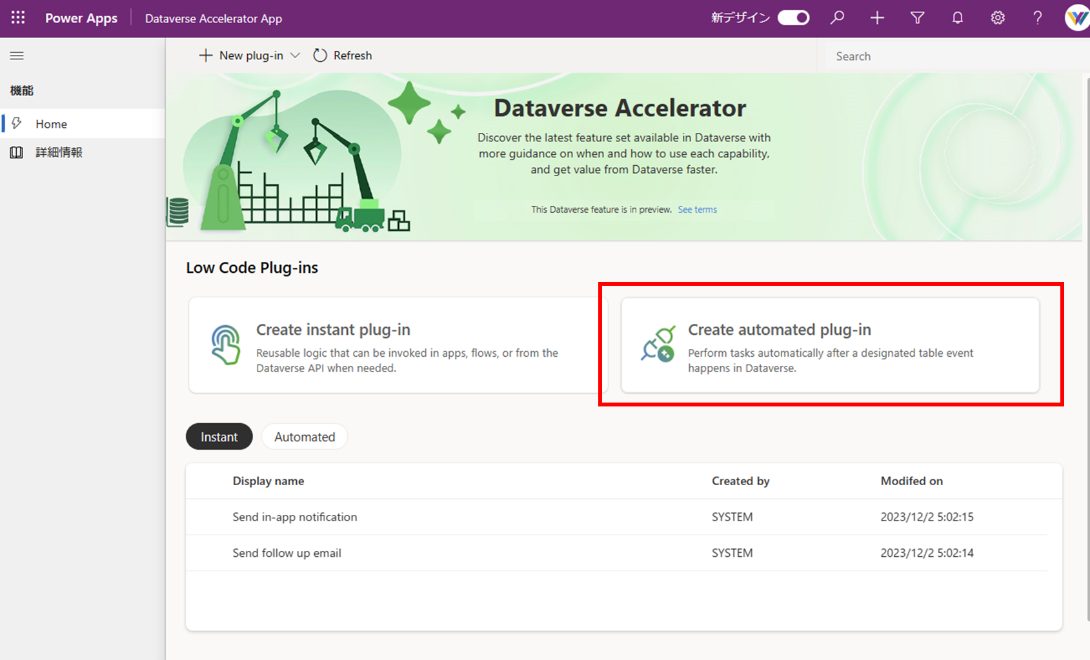Image resolution: width=1090 pixels, height=660 pixels.
Task: Click the search magnifier icon in header
Action: tap(837, 17)
